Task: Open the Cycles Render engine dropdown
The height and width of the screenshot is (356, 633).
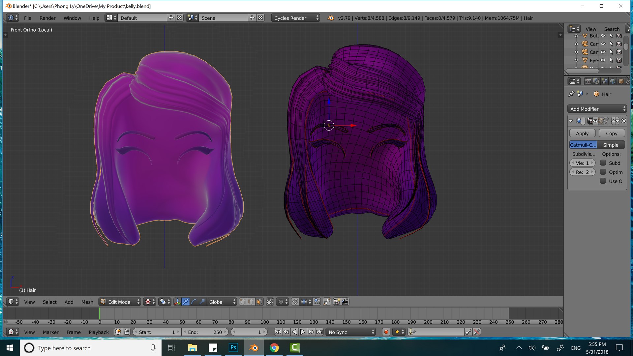Action: [296, 18]
